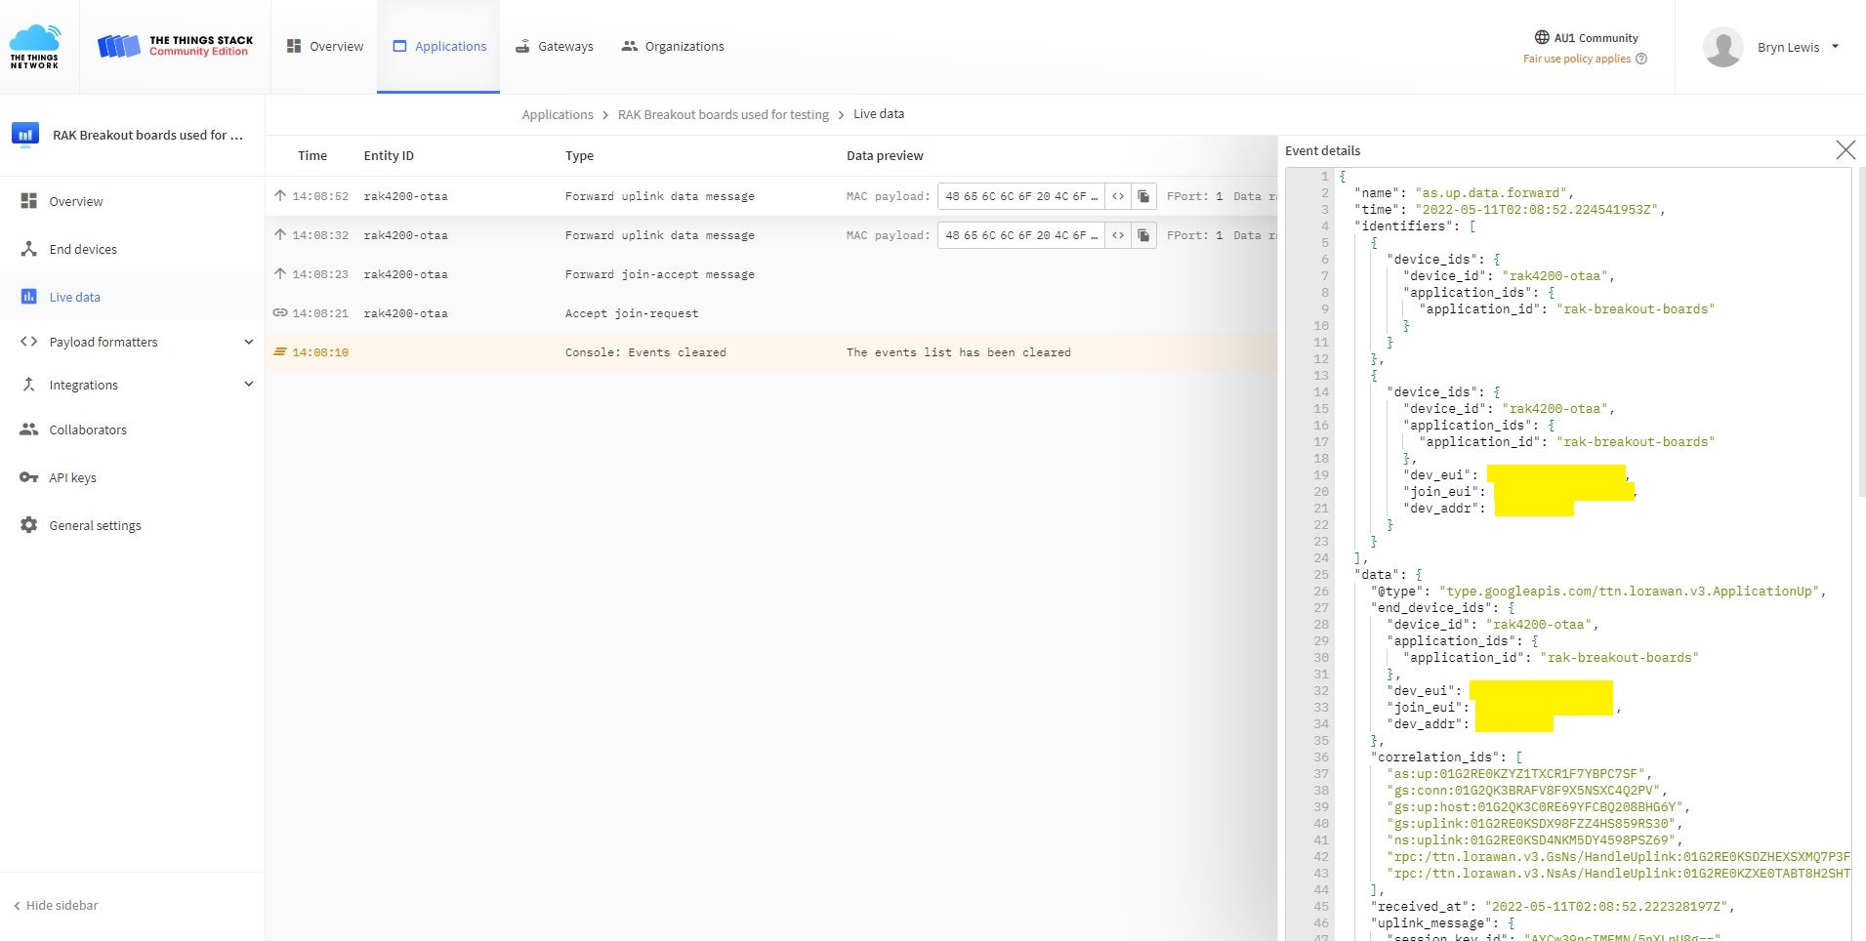Hide the sidebar
1866x941 pixels.
pos(57,906)
